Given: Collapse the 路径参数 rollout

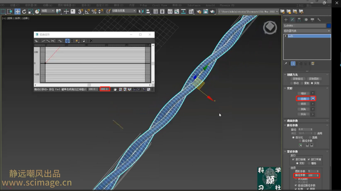Looking at the screenshot, I should (292, 125).
